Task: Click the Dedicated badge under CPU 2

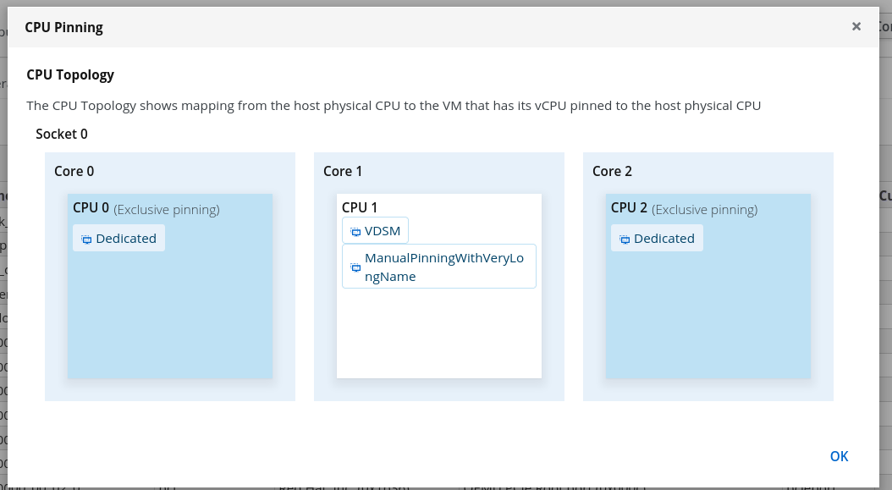Action: point(657,239)
